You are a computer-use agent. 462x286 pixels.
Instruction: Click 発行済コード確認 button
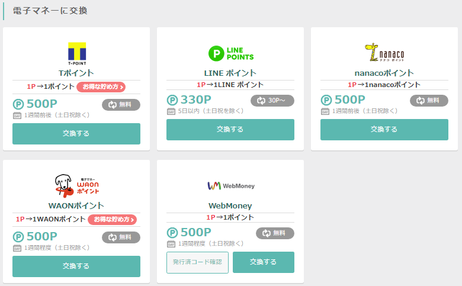click(x=197, y=262)
